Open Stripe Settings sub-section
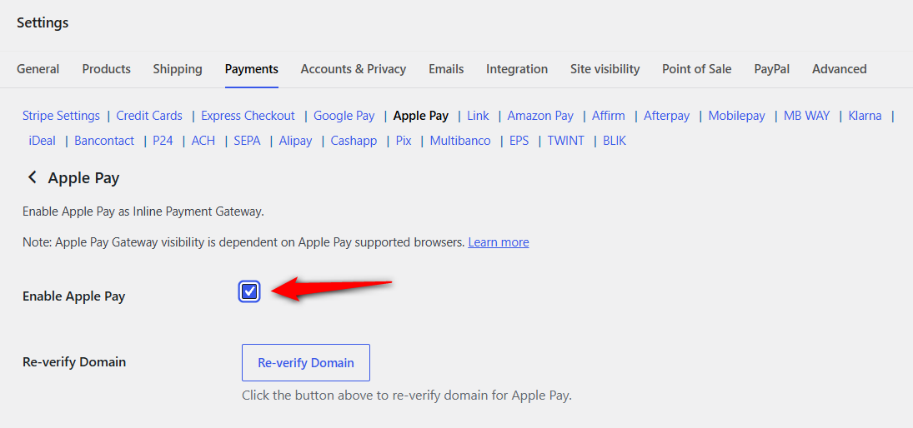 [61, 116]
